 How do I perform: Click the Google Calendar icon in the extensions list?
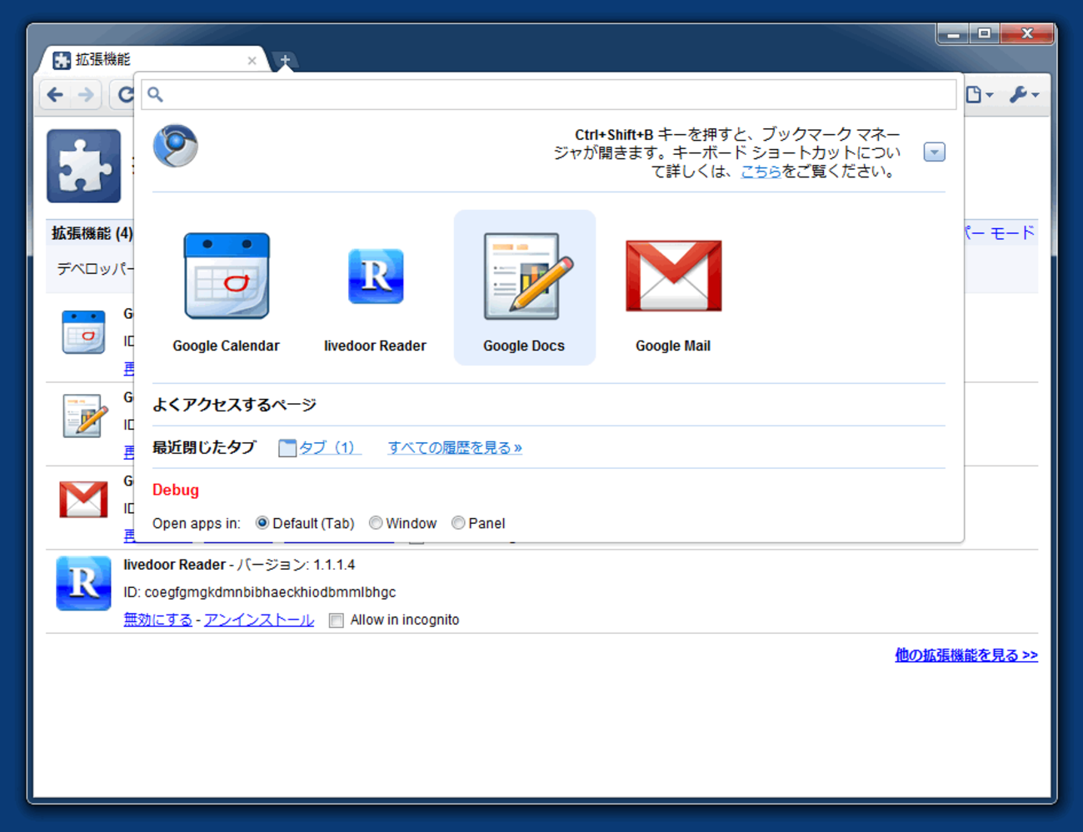83,331
